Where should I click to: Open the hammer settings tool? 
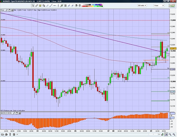(76, 5)
